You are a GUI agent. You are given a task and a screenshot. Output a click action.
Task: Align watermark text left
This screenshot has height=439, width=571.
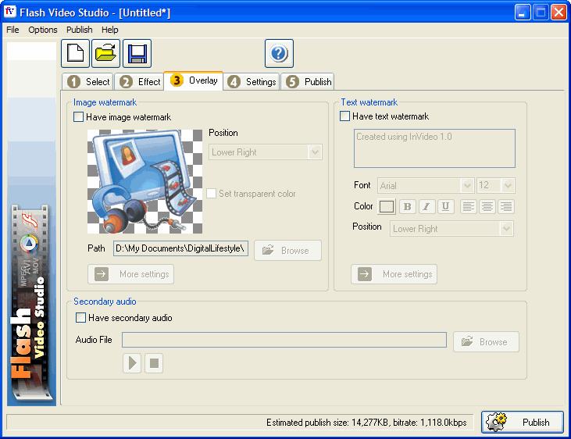point(469,206)
